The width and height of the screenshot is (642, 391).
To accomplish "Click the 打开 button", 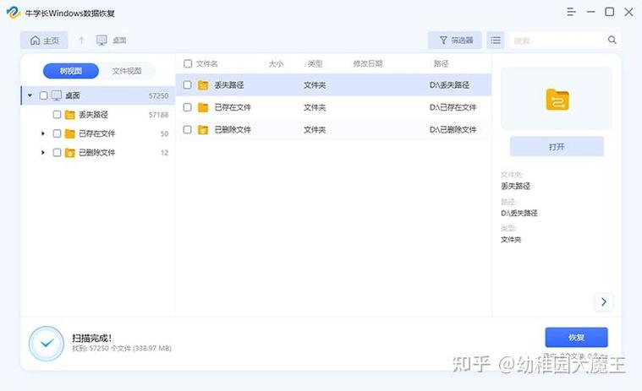I will pyautogui.click(x=557, y=147).
